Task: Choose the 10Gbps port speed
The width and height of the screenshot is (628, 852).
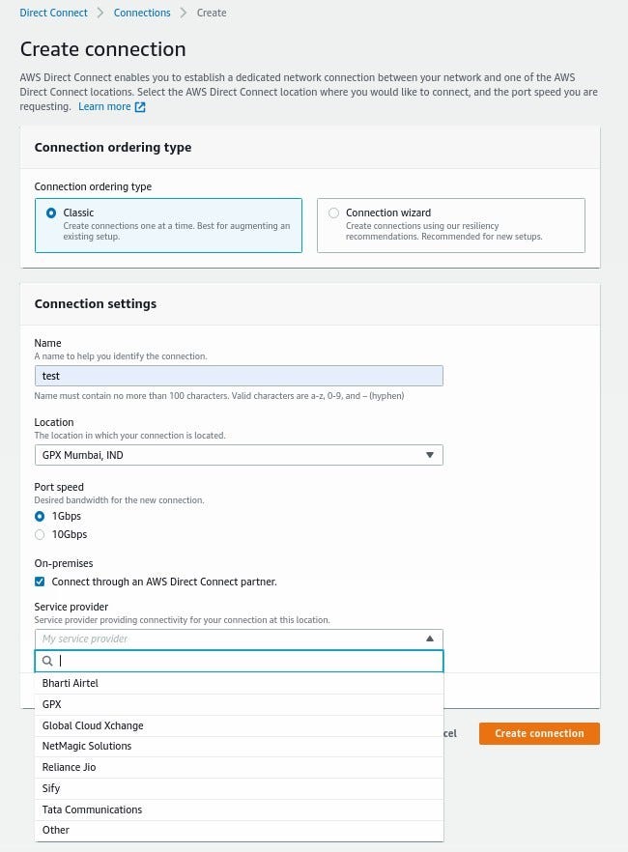Action: coord(40,534)
